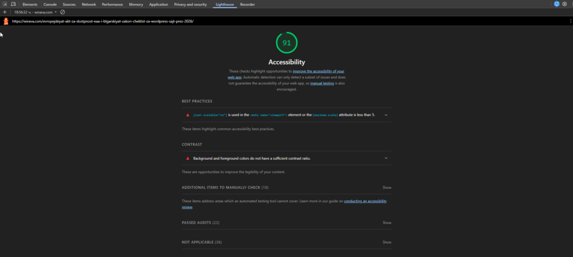Expand the contrast ratio audit chevron
Image resolution: width=573 pixels, height=257 pixels.
click(386, 158)
